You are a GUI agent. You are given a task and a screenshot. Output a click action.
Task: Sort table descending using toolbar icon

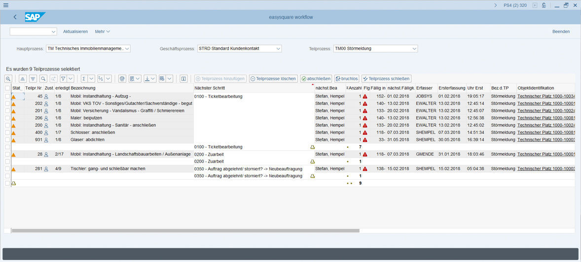33,79
